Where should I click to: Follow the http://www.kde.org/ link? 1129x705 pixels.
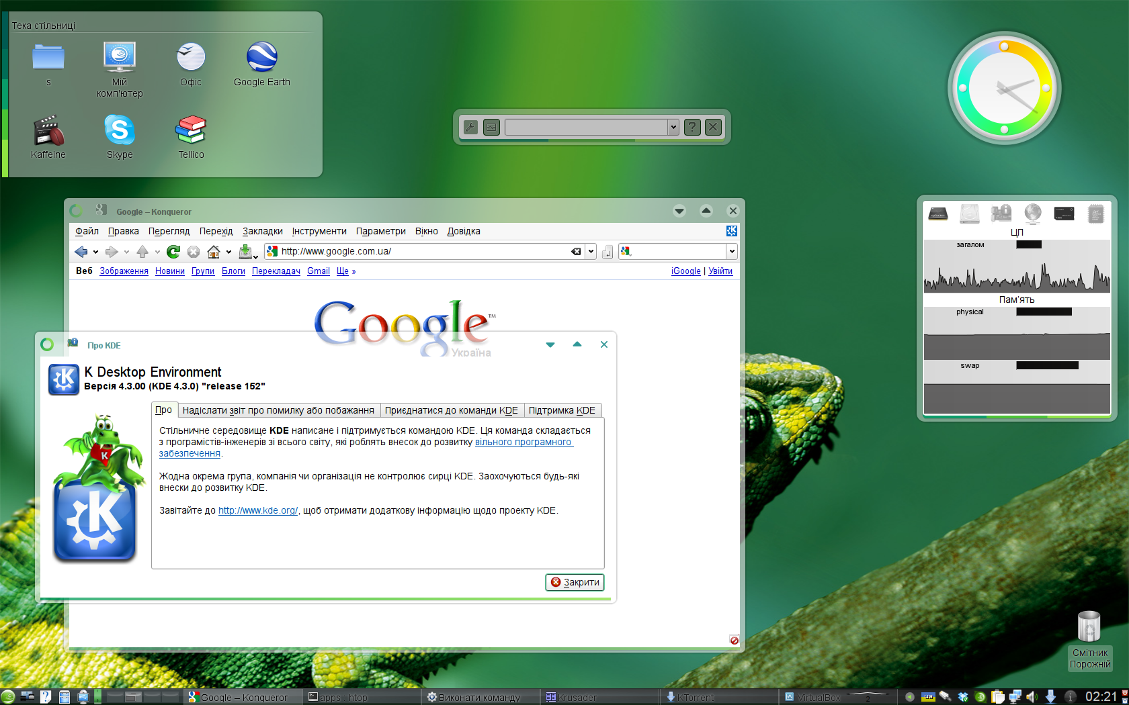point(258,510)
